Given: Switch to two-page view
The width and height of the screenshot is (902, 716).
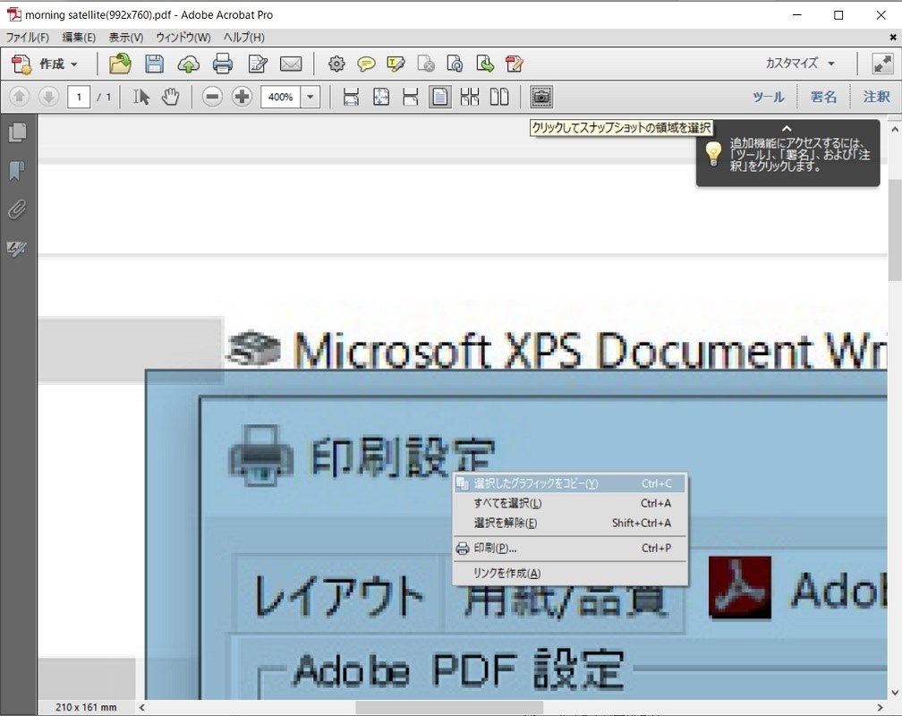Looking at the screenshot, I should [x=499, y=97].
